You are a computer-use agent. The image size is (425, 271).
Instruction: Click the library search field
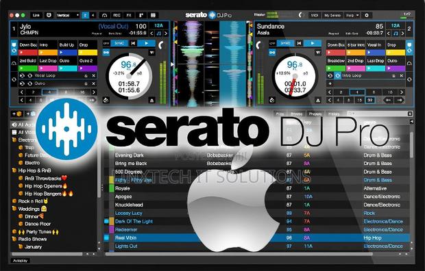pyautogui.click(x=377, y=114)
